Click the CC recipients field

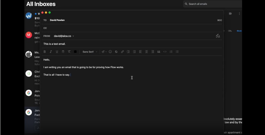[x=132, y=28]
